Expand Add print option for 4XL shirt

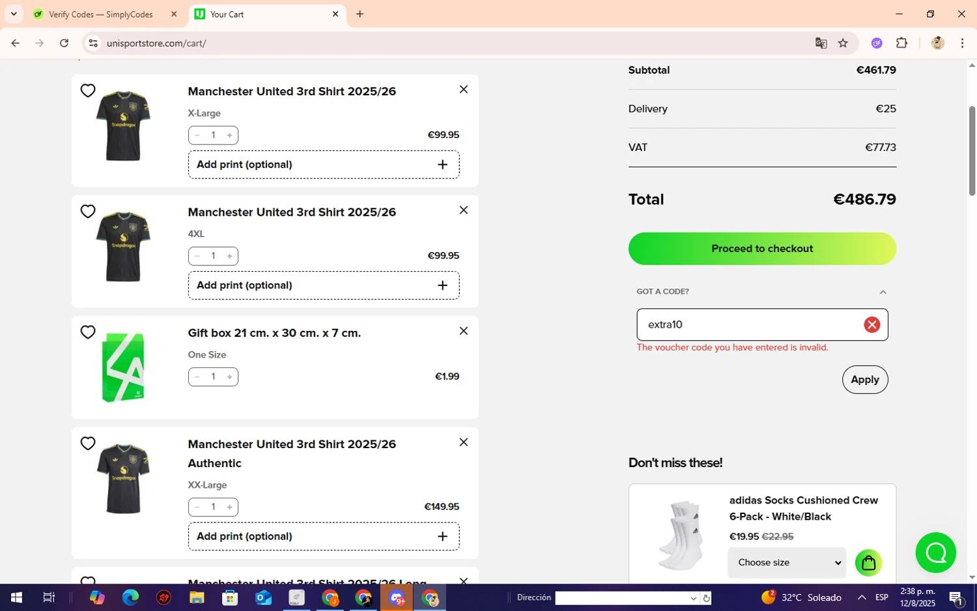(x=324, y=285)
